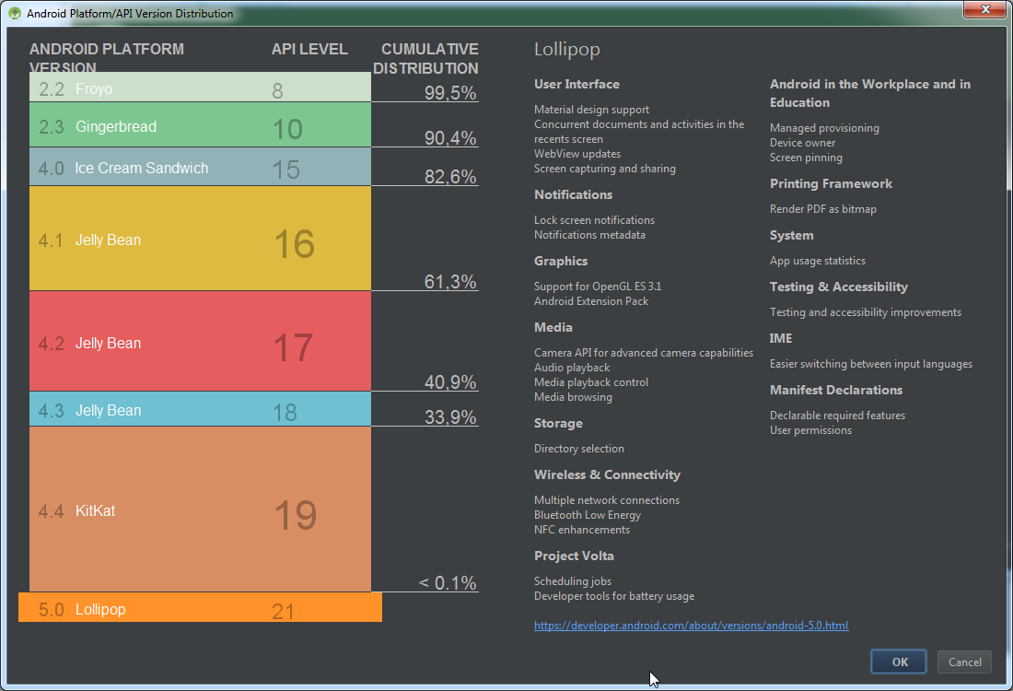Click App usage statistics text
The image size is (1013, 691).
pyautogui.click(x=817, y=261)
